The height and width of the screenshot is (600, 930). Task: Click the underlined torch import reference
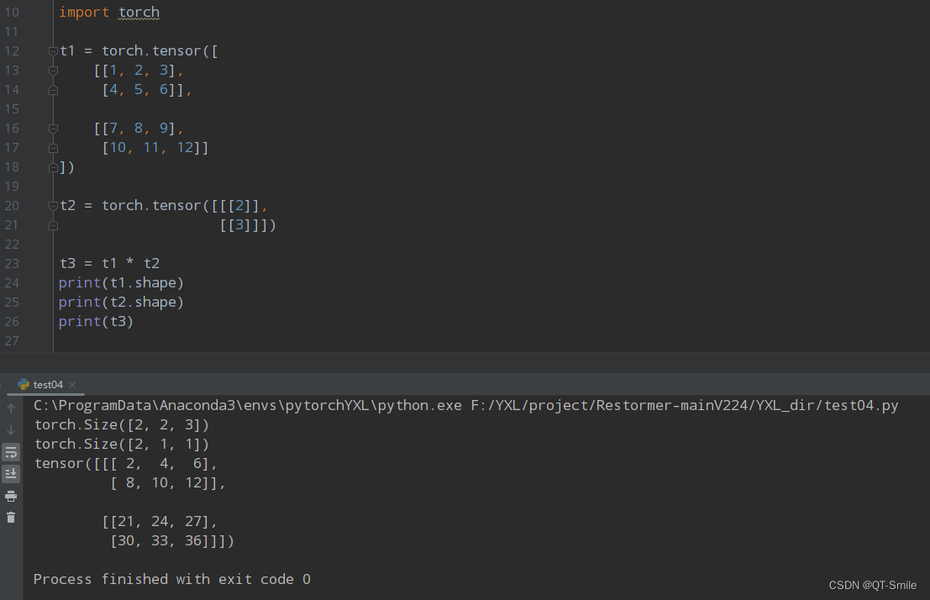pos(139,12)
